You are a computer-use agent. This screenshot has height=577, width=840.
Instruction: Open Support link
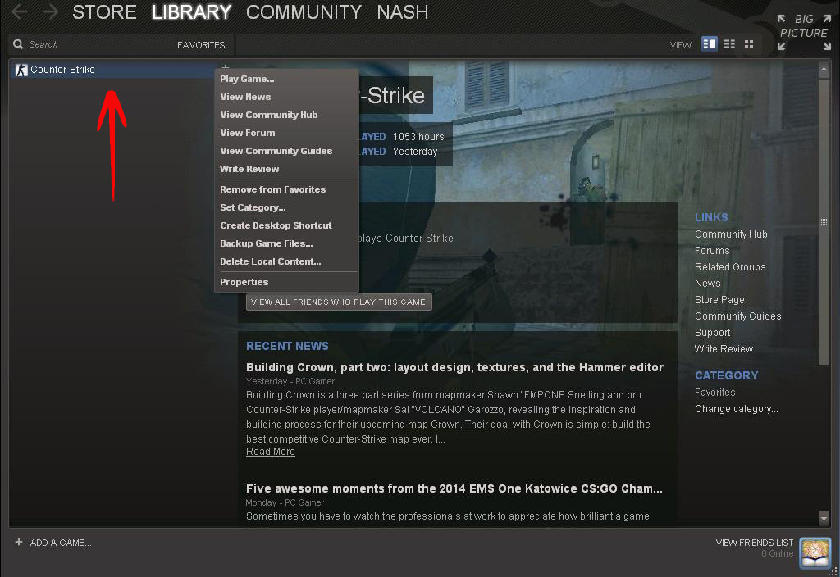click(713, 333)
